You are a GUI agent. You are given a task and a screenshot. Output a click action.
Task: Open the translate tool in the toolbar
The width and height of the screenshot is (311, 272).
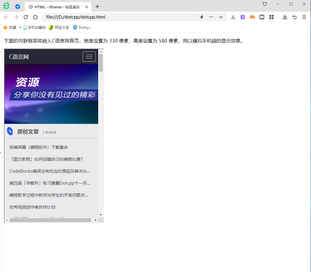(x=242, y=17)
